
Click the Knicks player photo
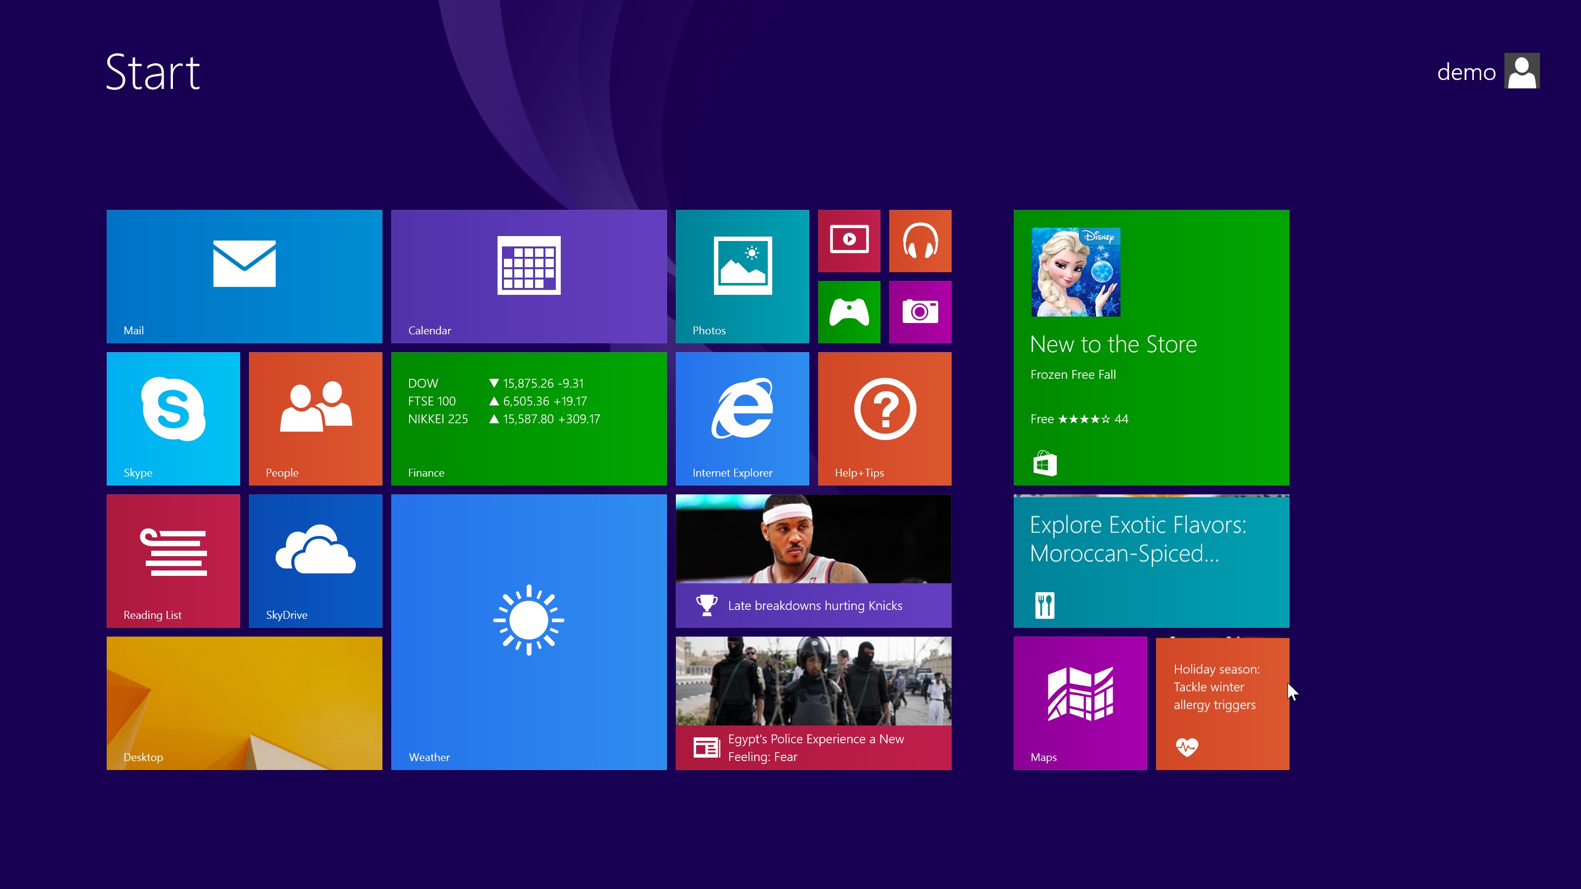coord(813,539)
